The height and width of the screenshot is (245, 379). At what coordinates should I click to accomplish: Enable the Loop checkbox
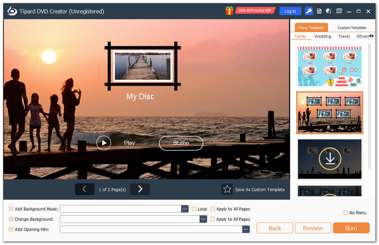point(194,209)
